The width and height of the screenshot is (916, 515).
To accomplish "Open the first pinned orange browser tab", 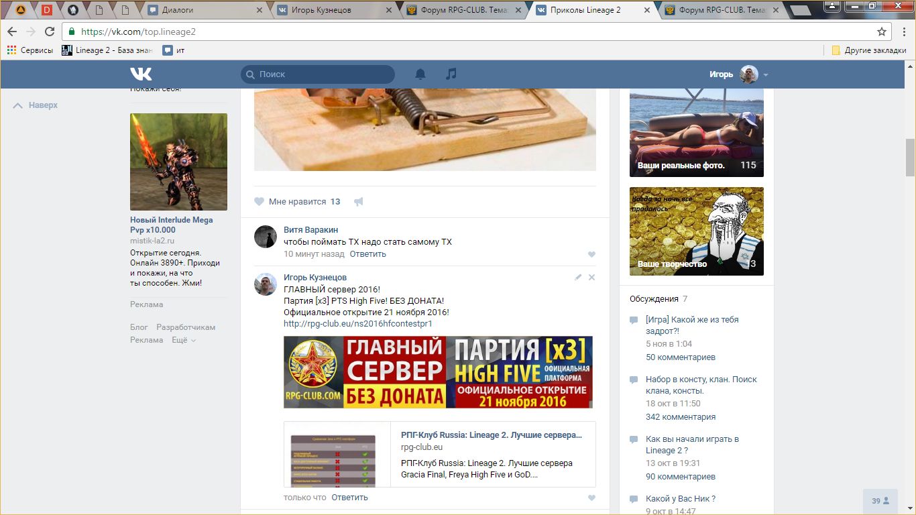I will click(21, 10).
